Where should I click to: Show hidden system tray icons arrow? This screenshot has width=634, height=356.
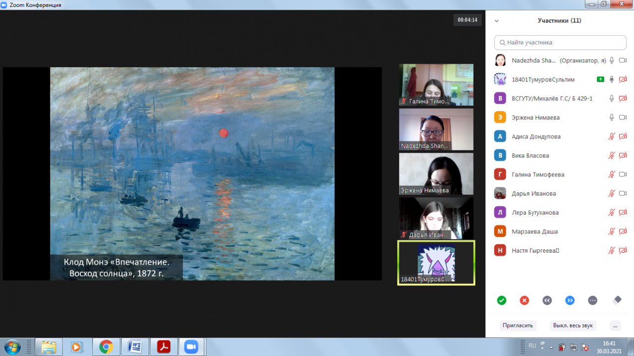coord(543,346)
